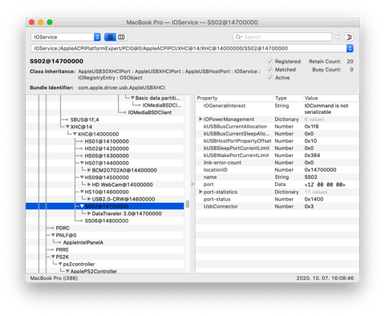Toggle the Matched checkbox
The image size is (385, 316).
pos(270,70)
